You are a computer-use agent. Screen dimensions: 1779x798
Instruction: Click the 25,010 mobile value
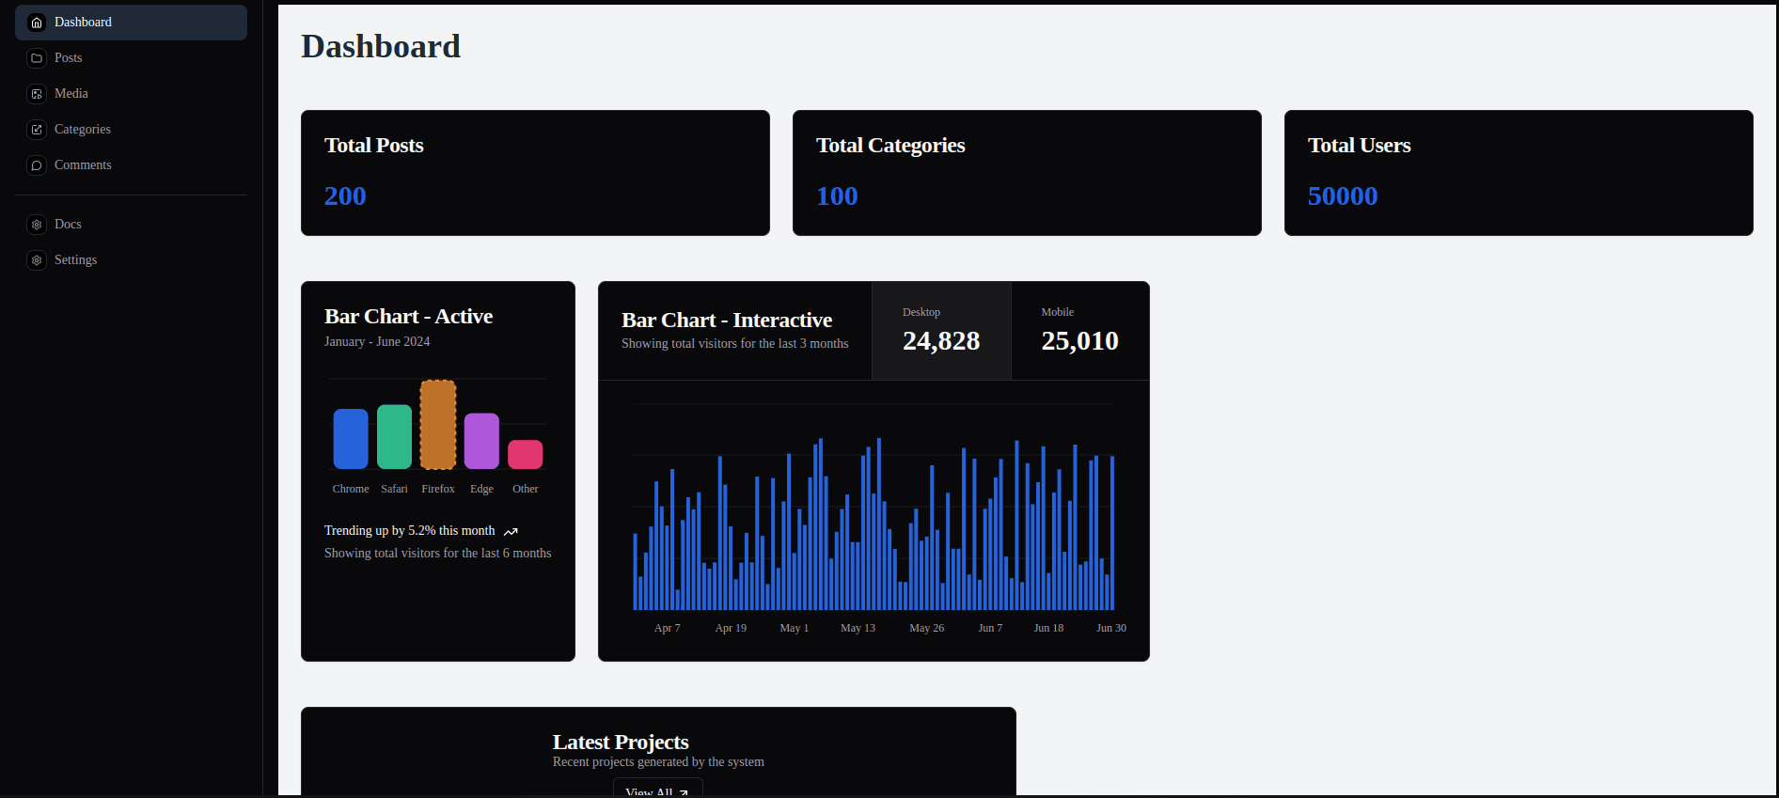click(1079, 341)
